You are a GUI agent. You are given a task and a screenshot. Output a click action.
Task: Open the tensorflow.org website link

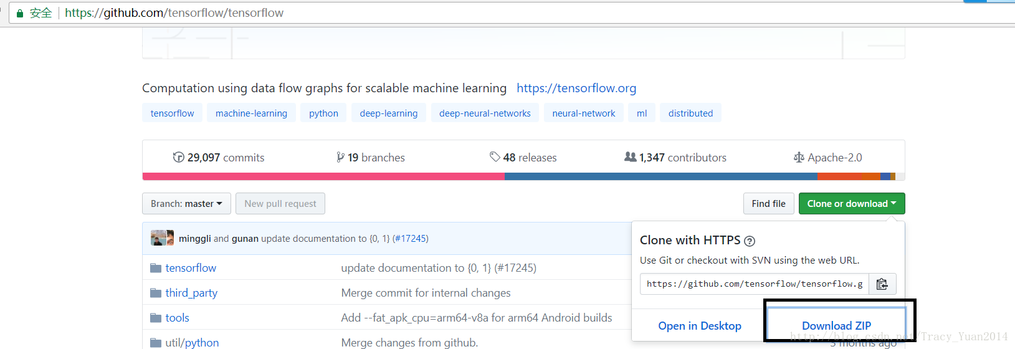coord(576,88)
